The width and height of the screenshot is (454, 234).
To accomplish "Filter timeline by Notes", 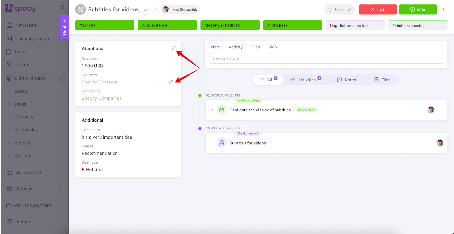I will click(x=346, y=80).
